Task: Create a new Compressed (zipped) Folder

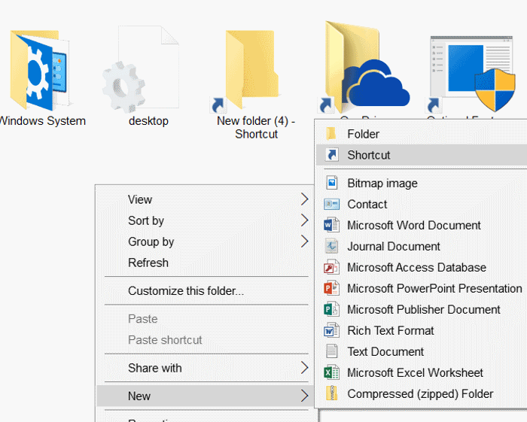Action: 419,393
